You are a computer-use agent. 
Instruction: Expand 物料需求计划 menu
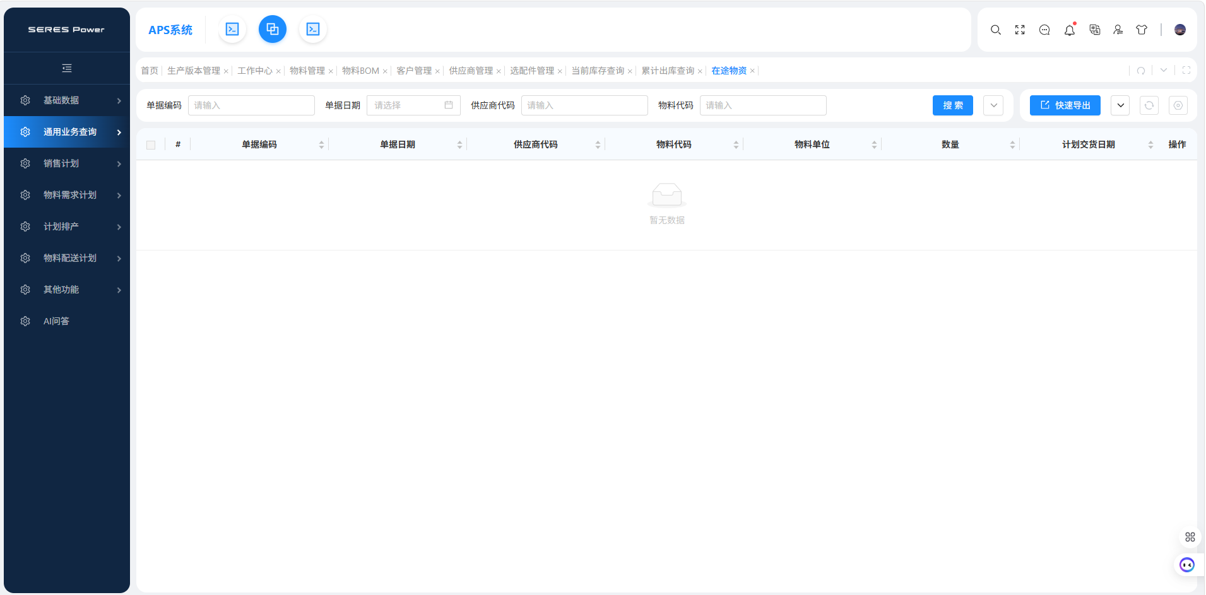tap(66, 195)
